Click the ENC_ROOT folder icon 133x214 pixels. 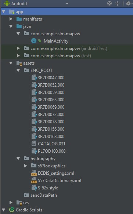26,70
